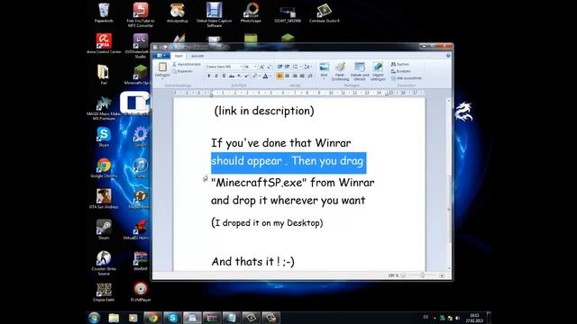Insert a Paint drawing (Paint-Zeichnung)
Screen dimensions: 577x324
[340, 71]
